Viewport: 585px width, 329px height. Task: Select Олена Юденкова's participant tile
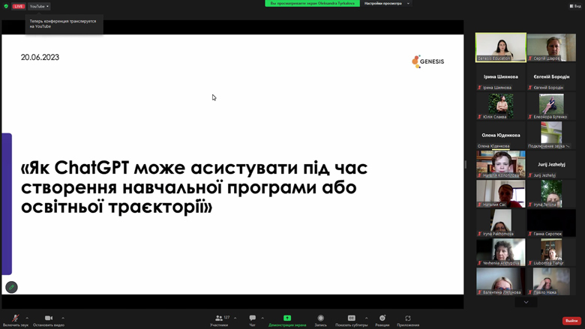click(501, 135)
